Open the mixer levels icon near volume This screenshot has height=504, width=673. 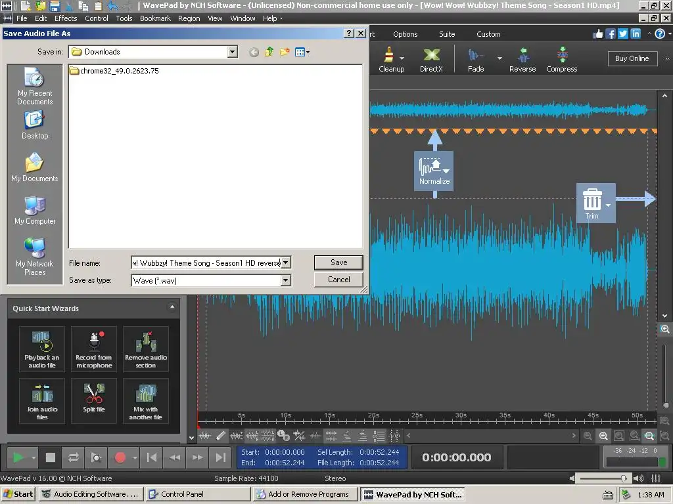(x=656, y=478)
